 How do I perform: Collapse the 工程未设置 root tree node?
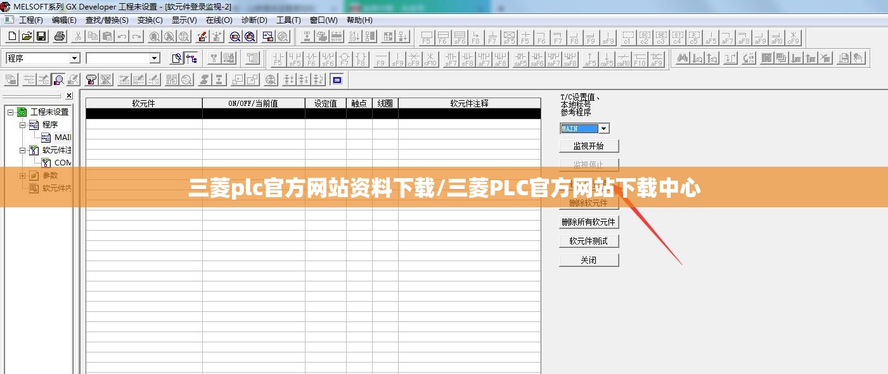pos(10,112)
